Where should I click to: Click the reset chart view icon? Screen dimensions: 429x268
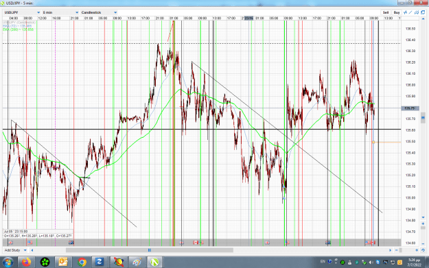click(x=423, y=250)
